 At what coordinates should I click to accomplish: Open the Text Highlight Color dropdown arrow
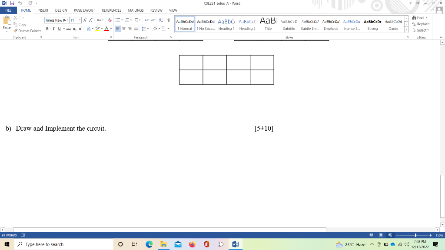101,29
